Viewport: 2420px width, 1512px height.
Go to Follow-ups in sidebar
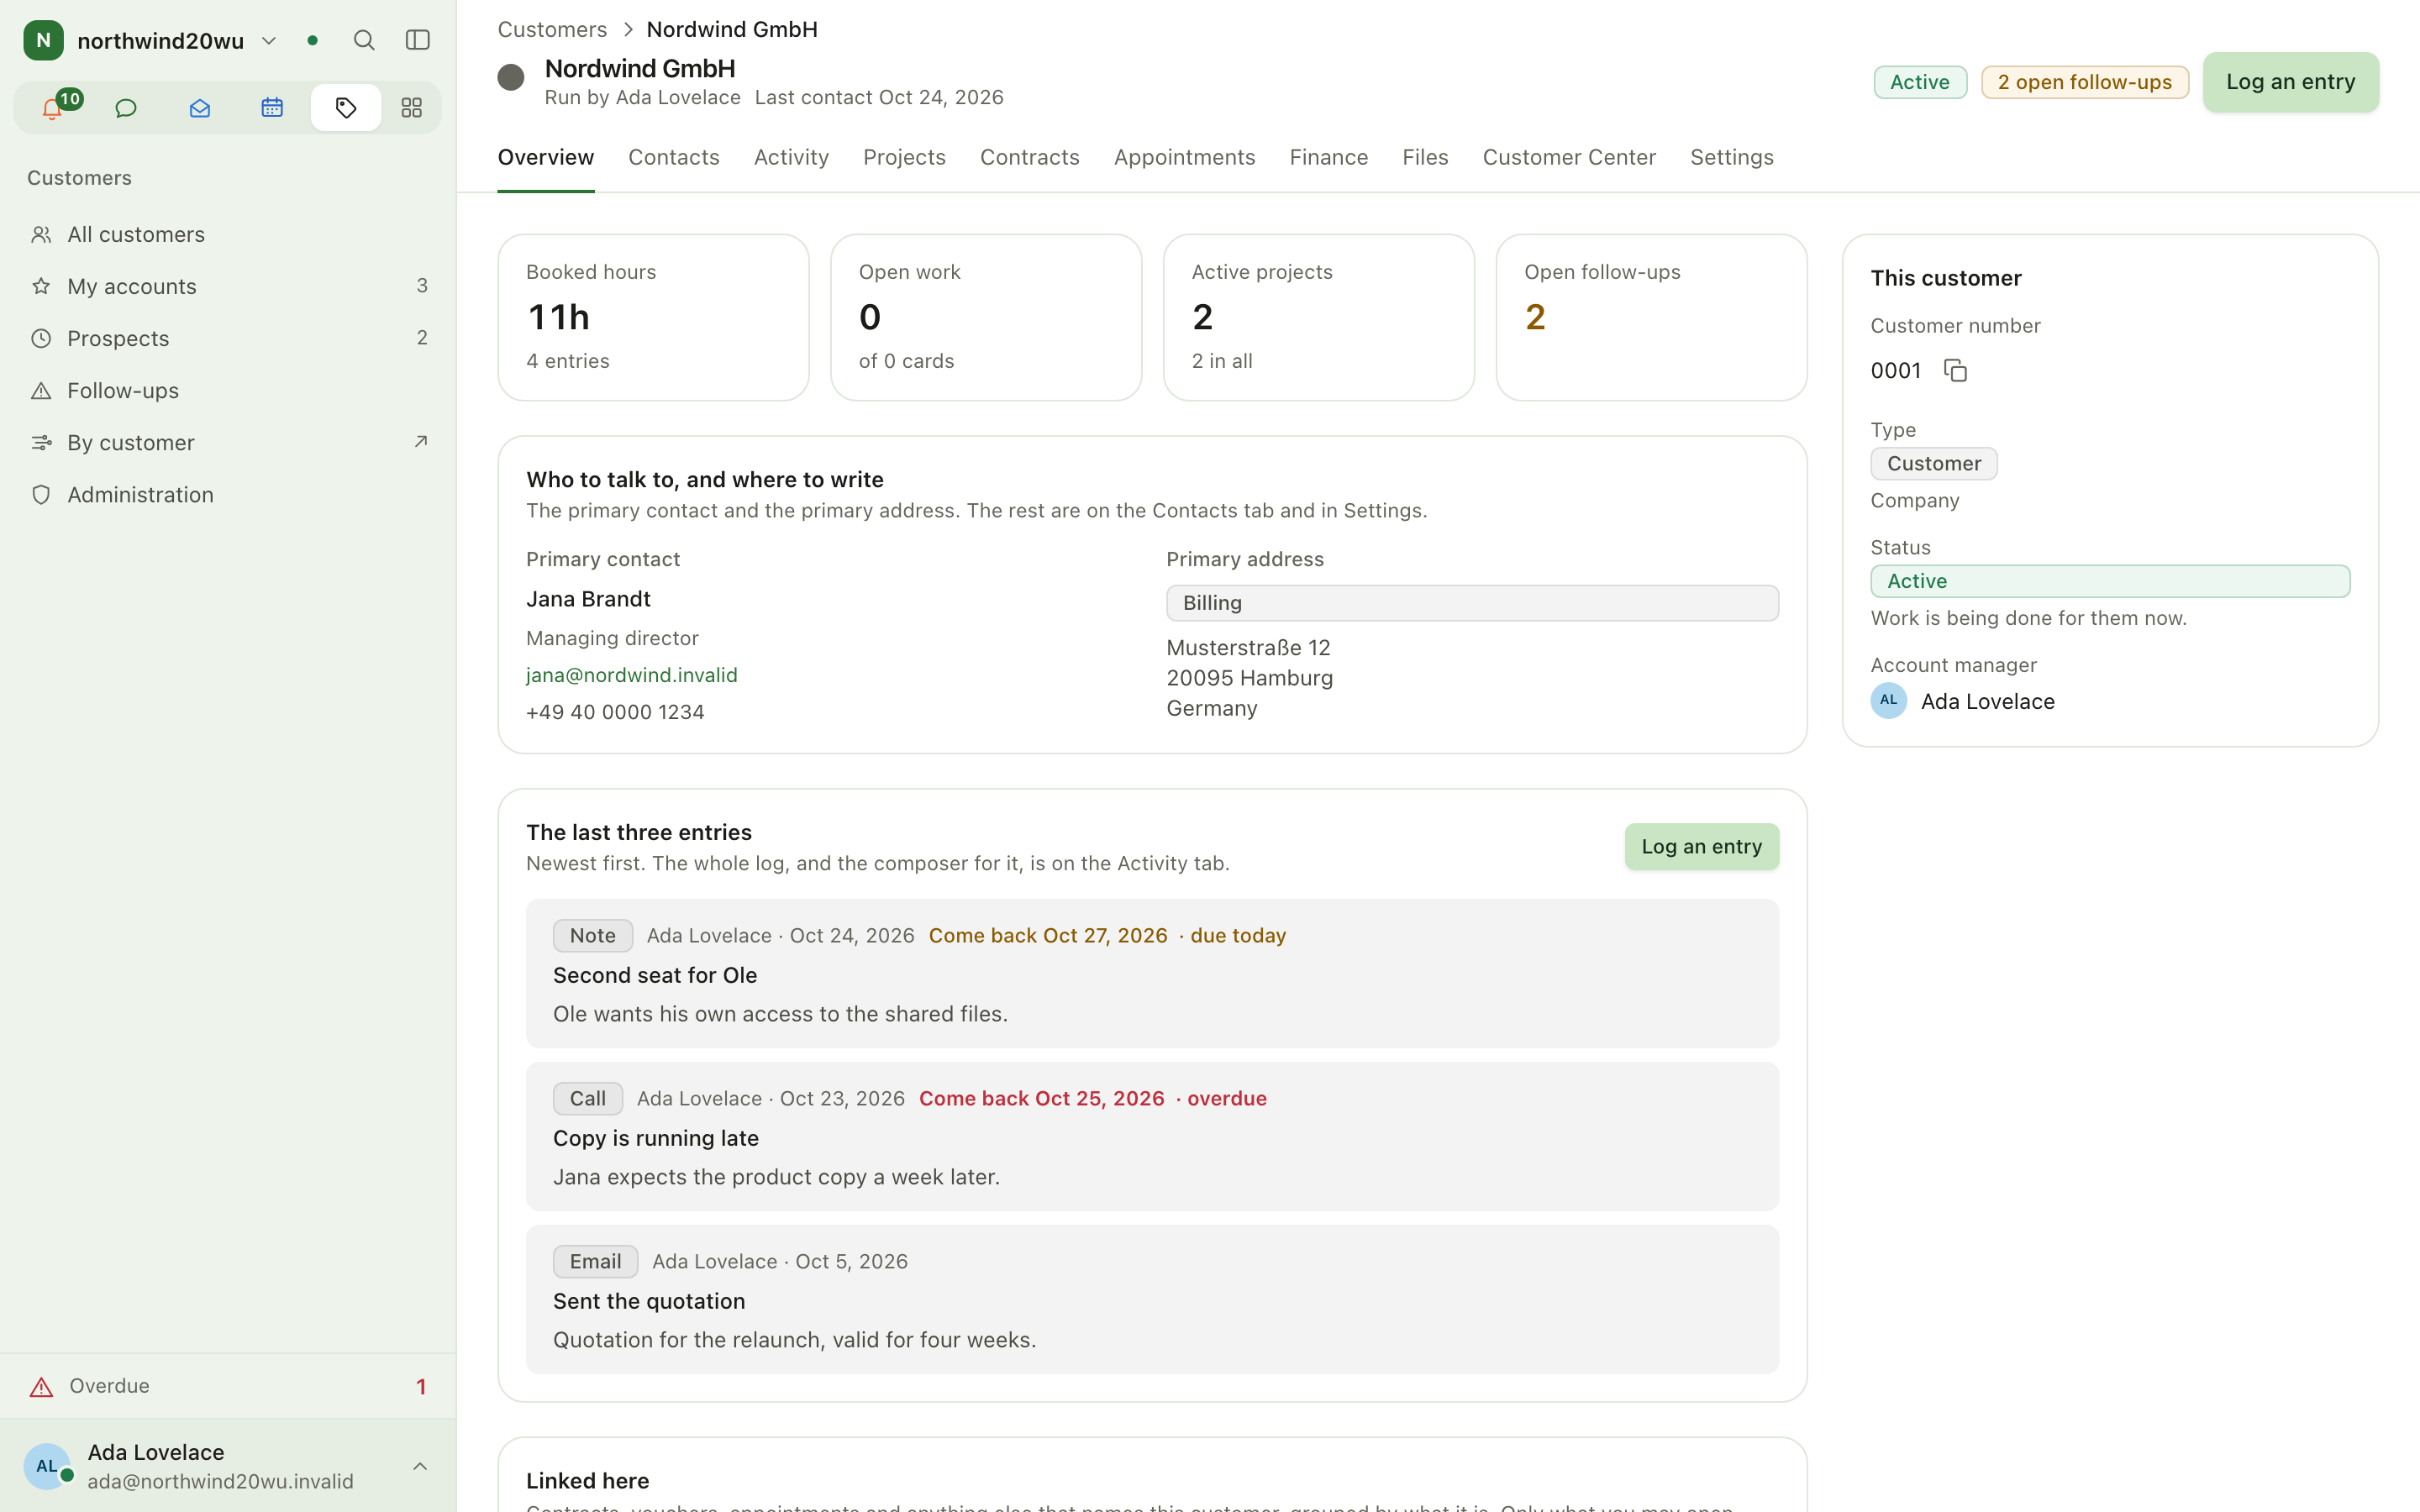pyautogui.click(x=228, y=390)
